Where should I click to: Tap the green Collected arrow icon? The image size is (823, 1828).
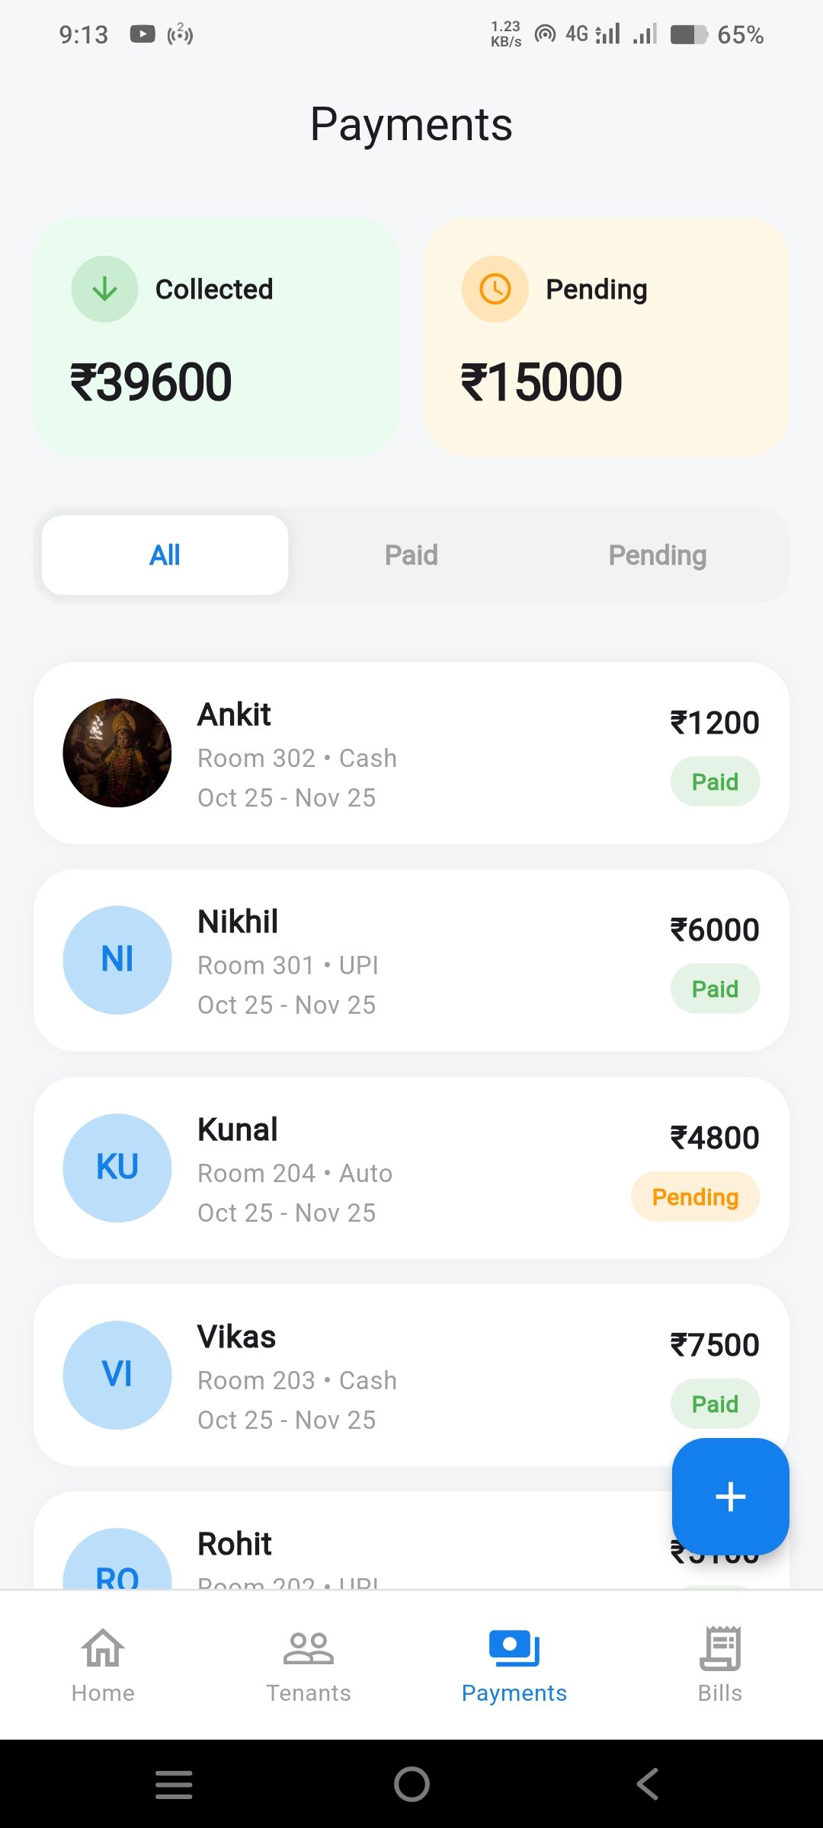pyautogui.click(x=104, y=289)
